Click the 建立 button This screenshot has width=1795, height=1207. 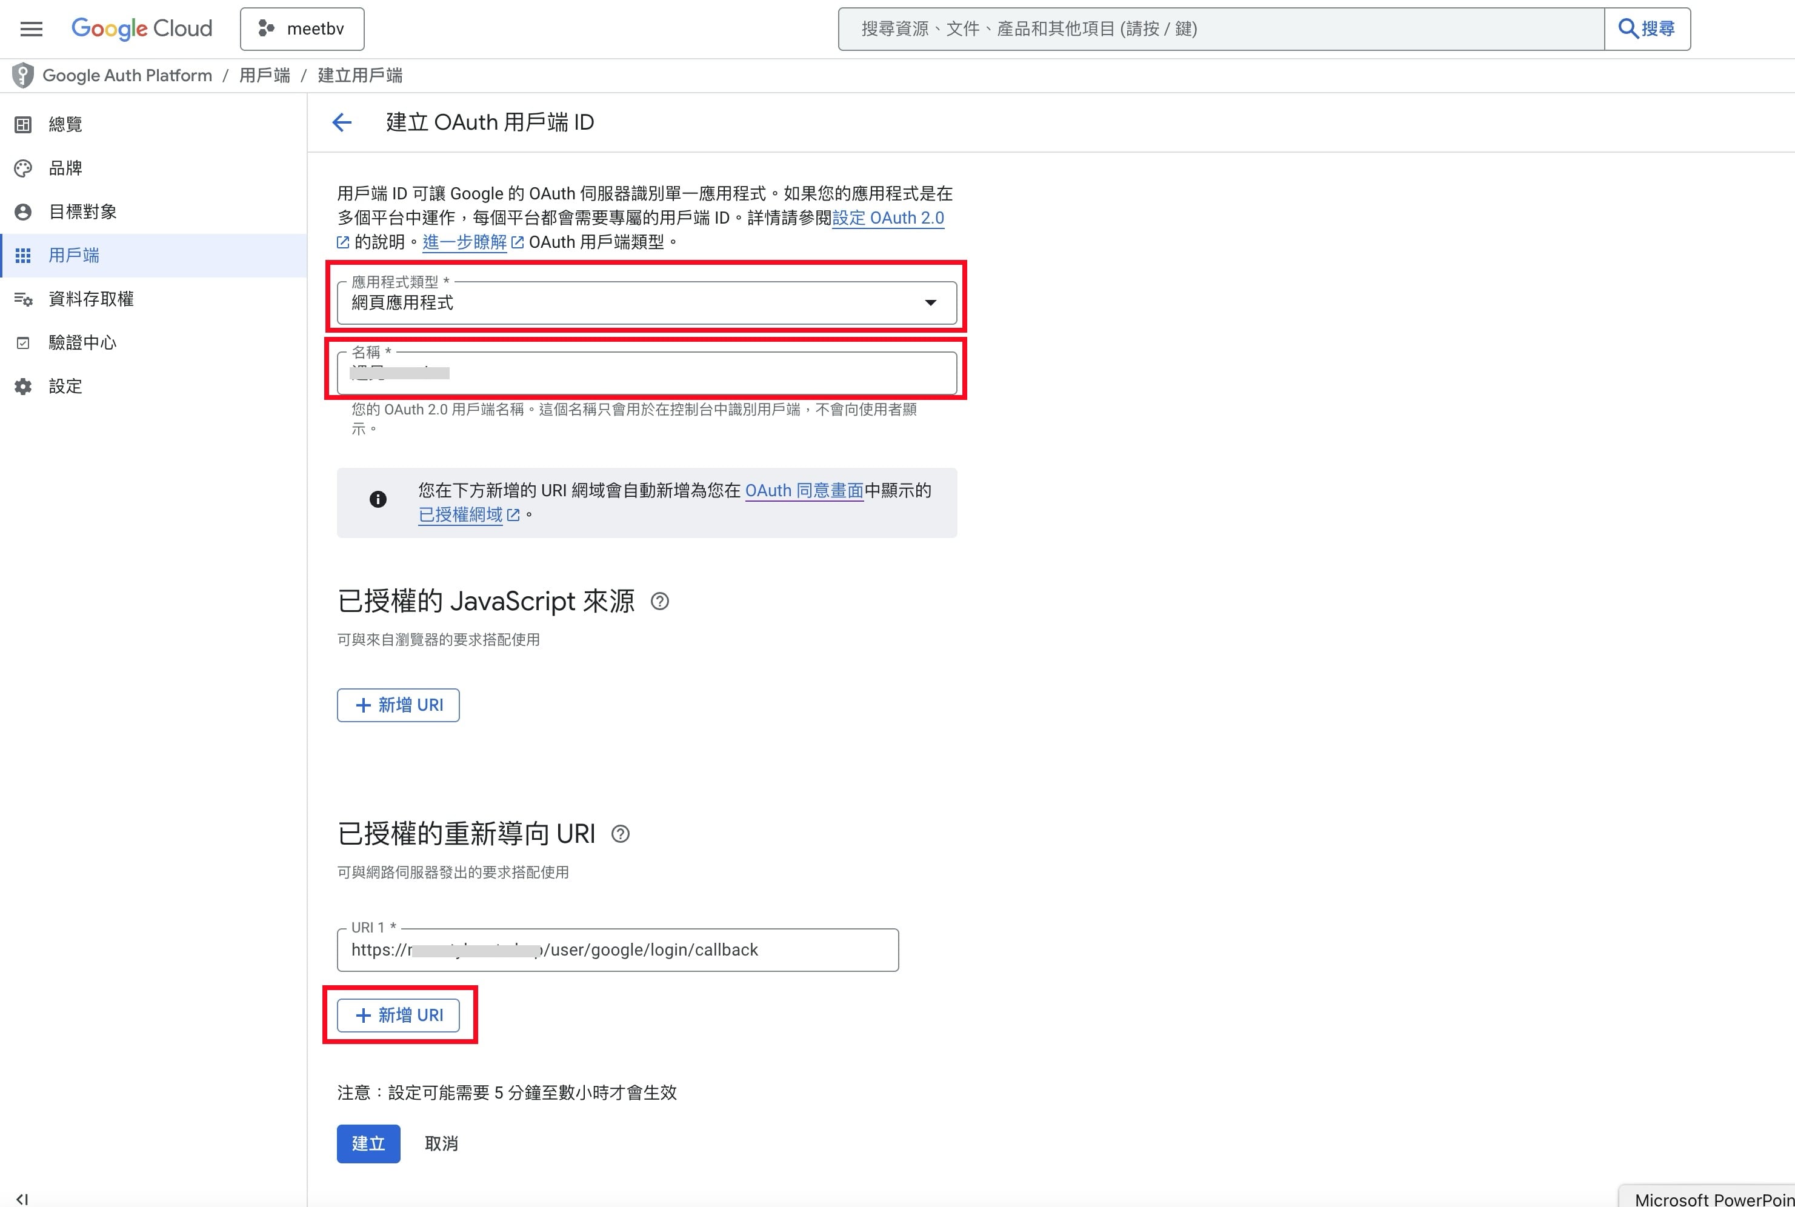click(x=368, y=1144)
